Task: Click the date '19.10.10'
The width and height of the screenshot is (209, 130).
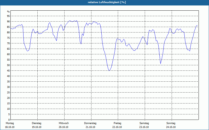Action: pos(37,127)
